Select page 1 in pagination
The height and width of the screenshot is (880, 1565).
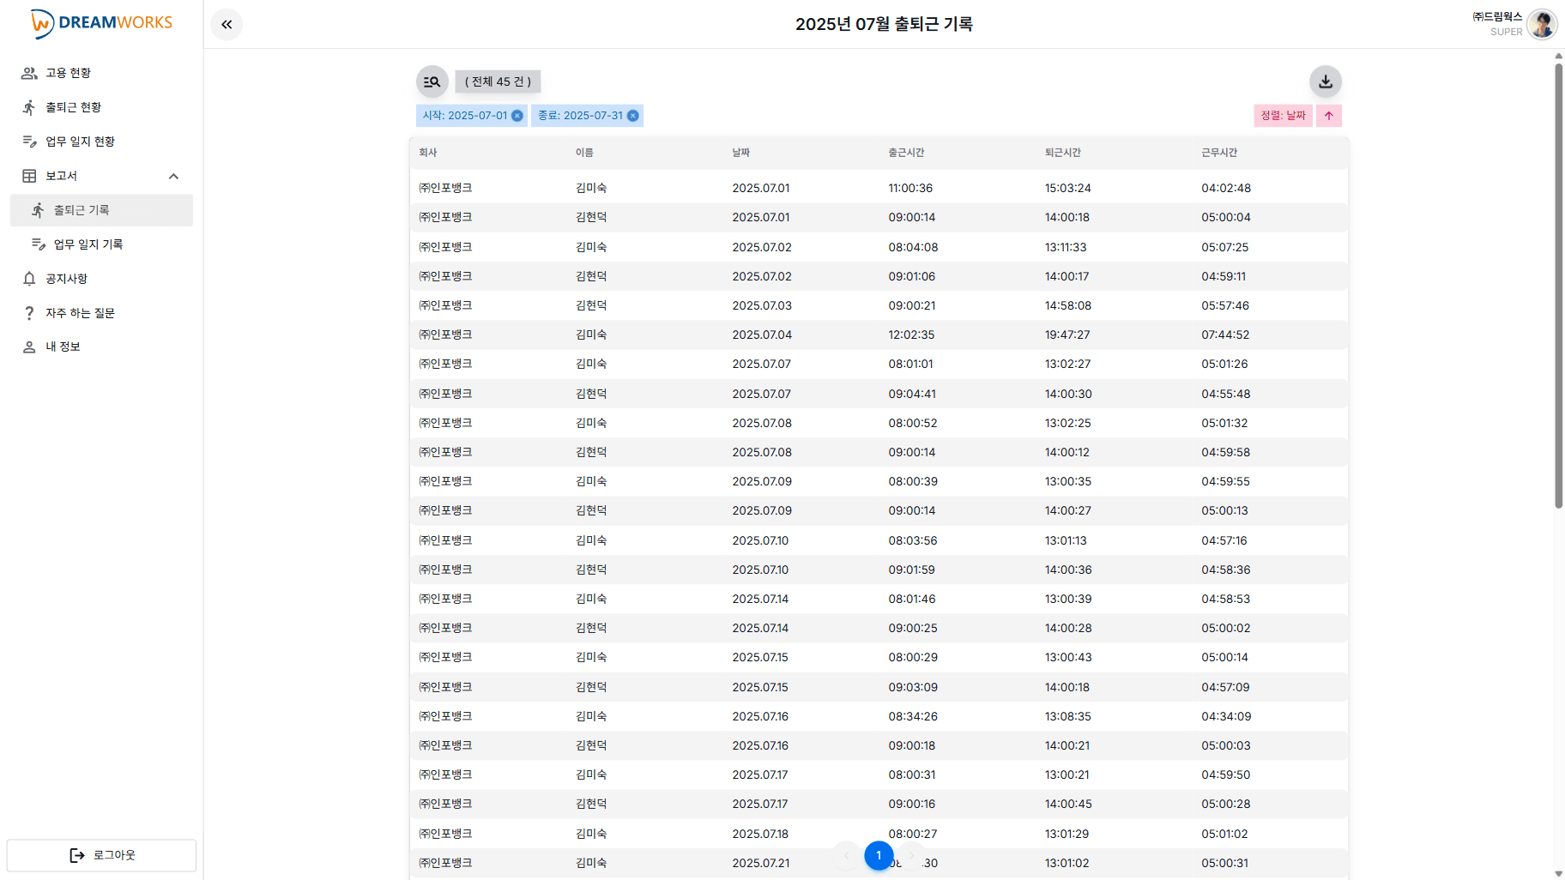(x=879, y=855)
